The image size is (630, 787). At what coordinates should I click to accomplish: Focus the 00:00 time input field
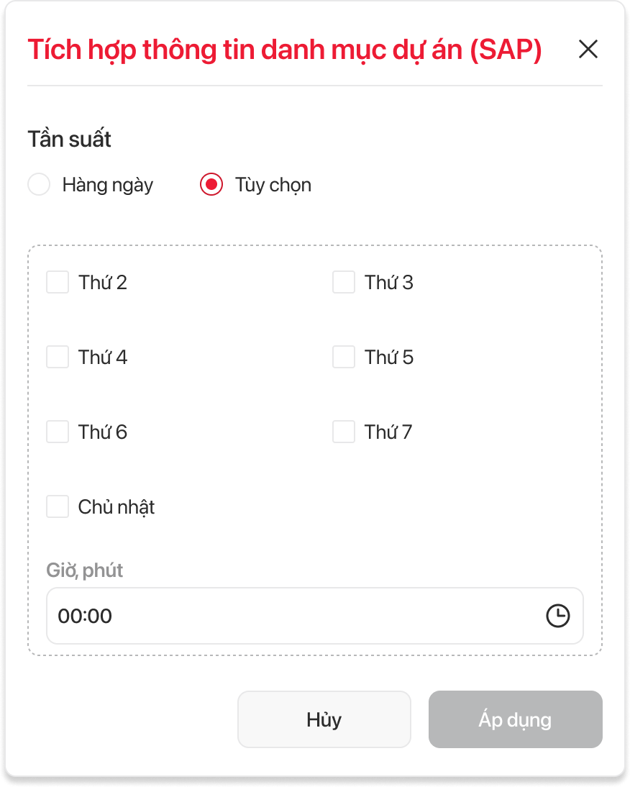point(288,616)
